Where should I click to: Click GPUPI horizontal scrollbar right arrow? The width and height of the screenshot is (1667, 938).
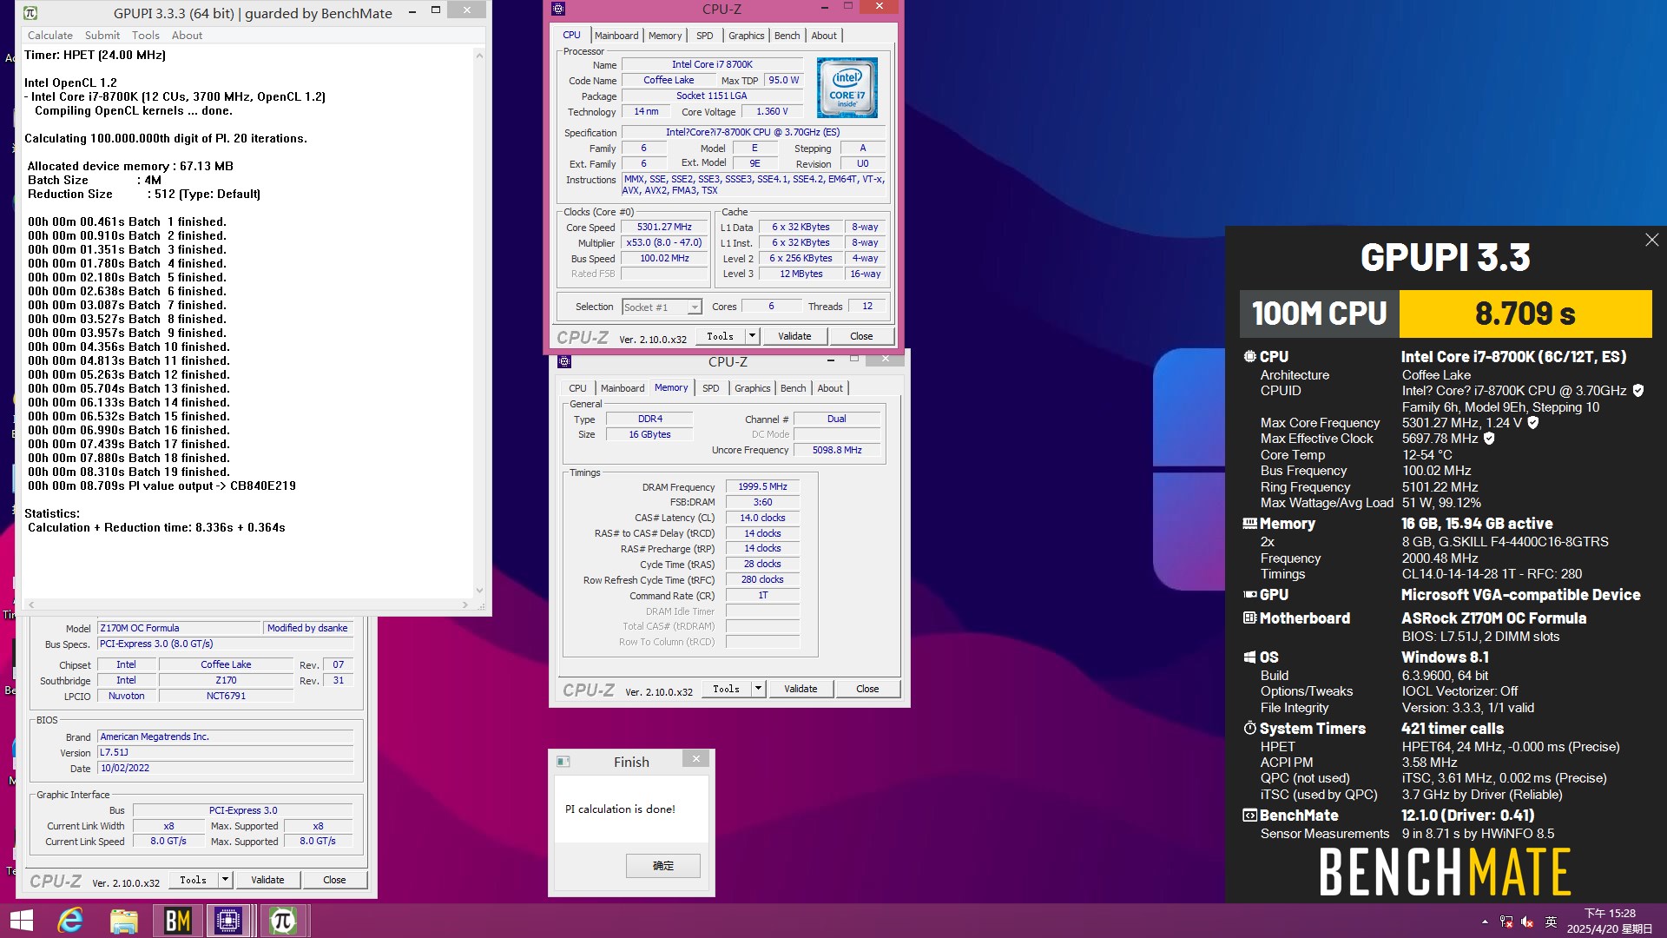[465, 604]
